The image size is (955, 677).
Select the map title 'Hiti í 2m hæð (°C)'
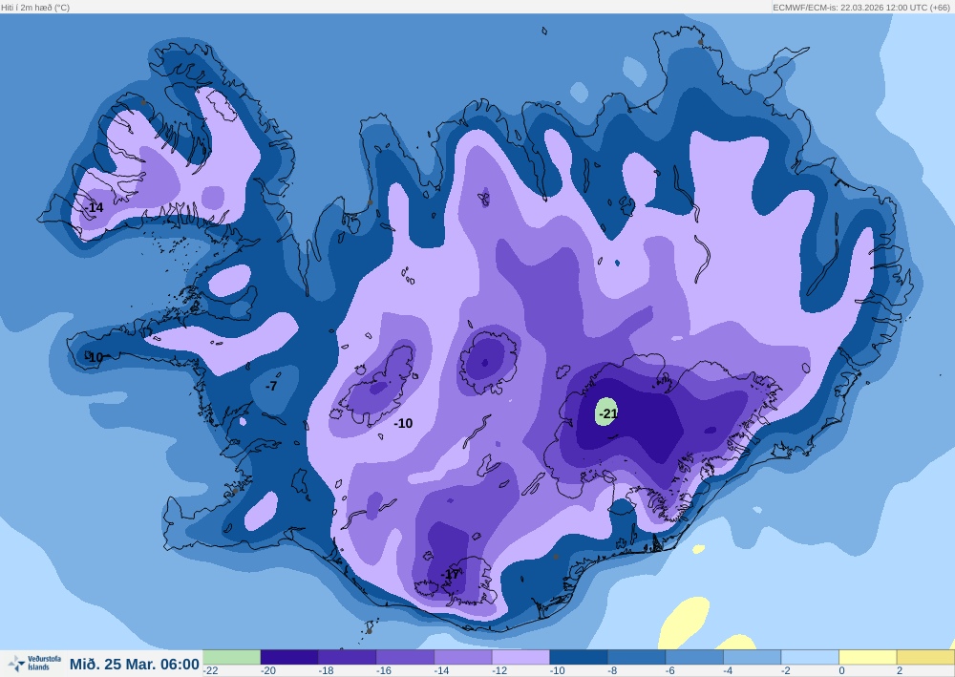(35, 8)
